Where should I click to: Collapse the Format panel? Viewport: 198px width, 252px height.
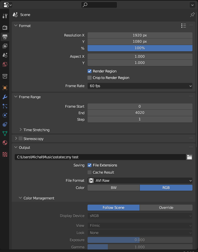coord(16,26)
